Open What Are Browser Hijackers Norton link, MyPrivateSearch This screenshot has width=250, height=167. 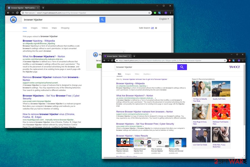[44, 57]
